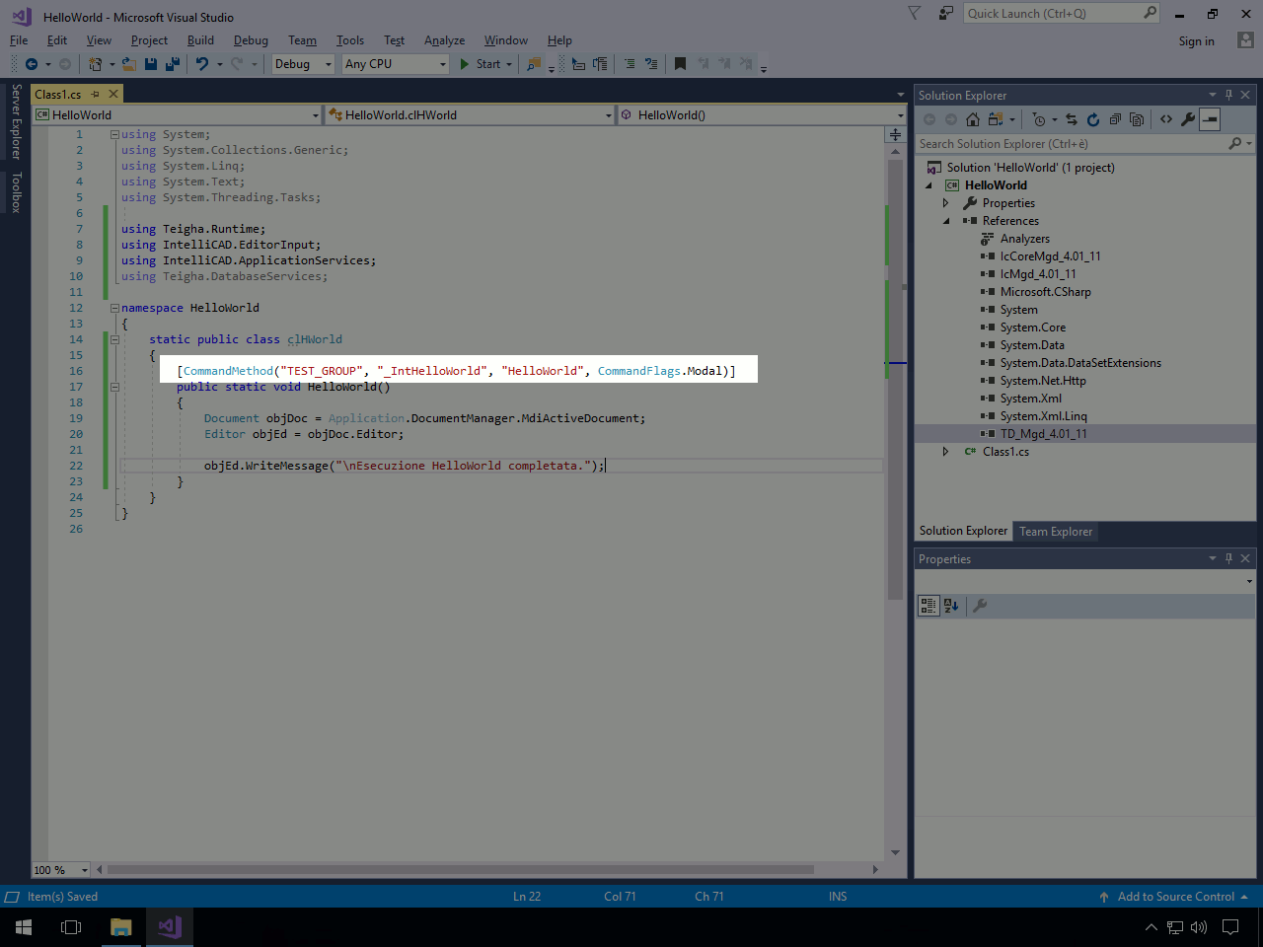This screenshot has height=947, width=1263.
Task: Click the Refresh icon in Solution Explorer
Action: pyautogui.click(x=1093, y=119)
